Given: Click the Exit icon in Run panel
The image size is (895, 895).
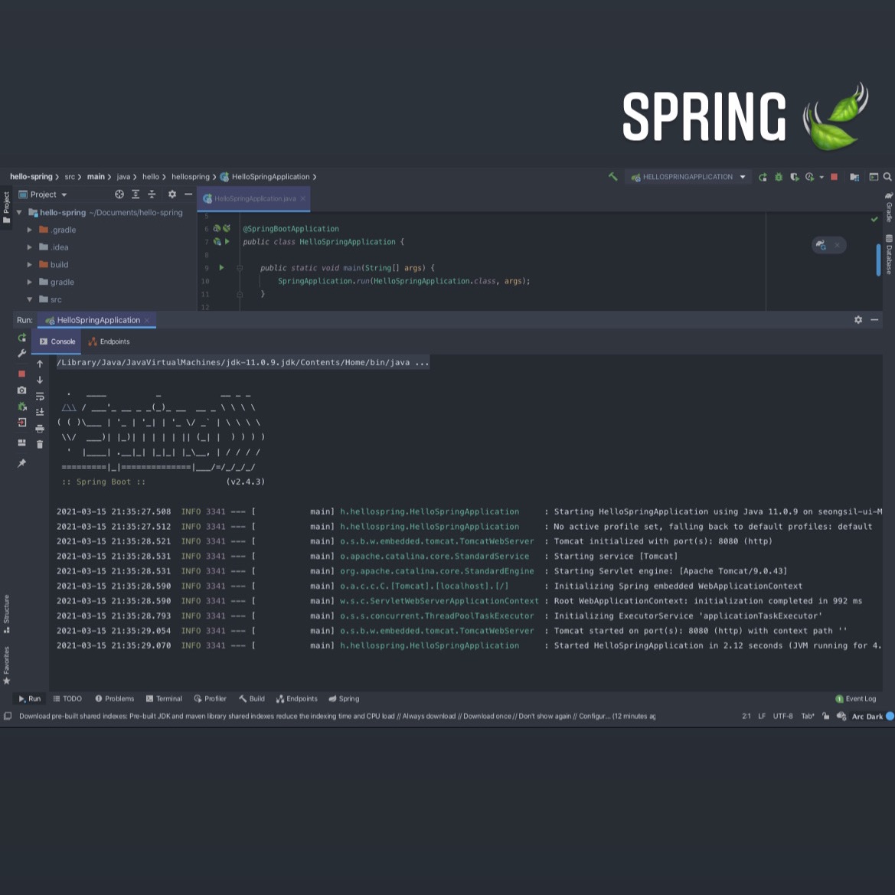Looking at the screenshot, I should click(x=21, y=423).
